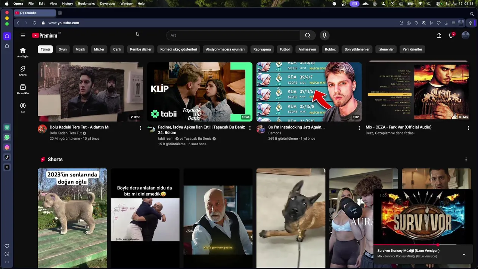Select the Futbol filter chip
The image size is (478, 269).
pyautogui.click(x=285, y=49)
